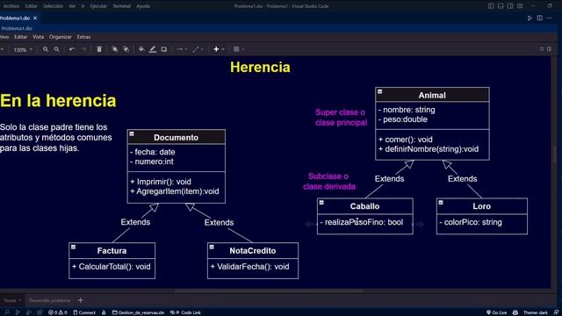Toggle the draw.io format panel icon
The height and width of the screenshot is (316, 562).
pos(550,49)
